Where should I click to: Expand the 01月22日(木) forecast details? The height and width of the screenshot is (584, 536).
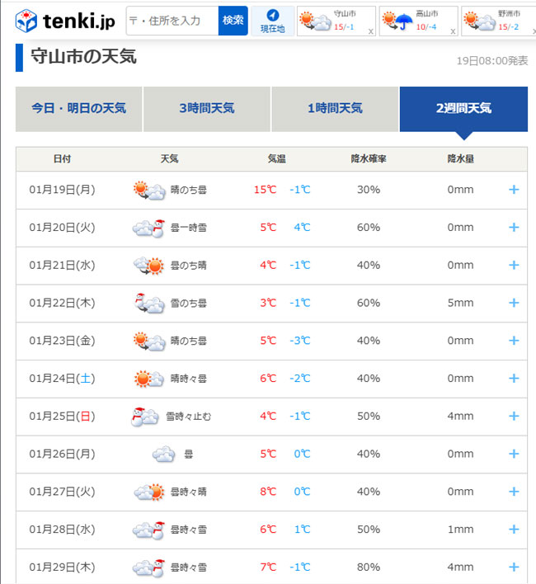(514, 304)
